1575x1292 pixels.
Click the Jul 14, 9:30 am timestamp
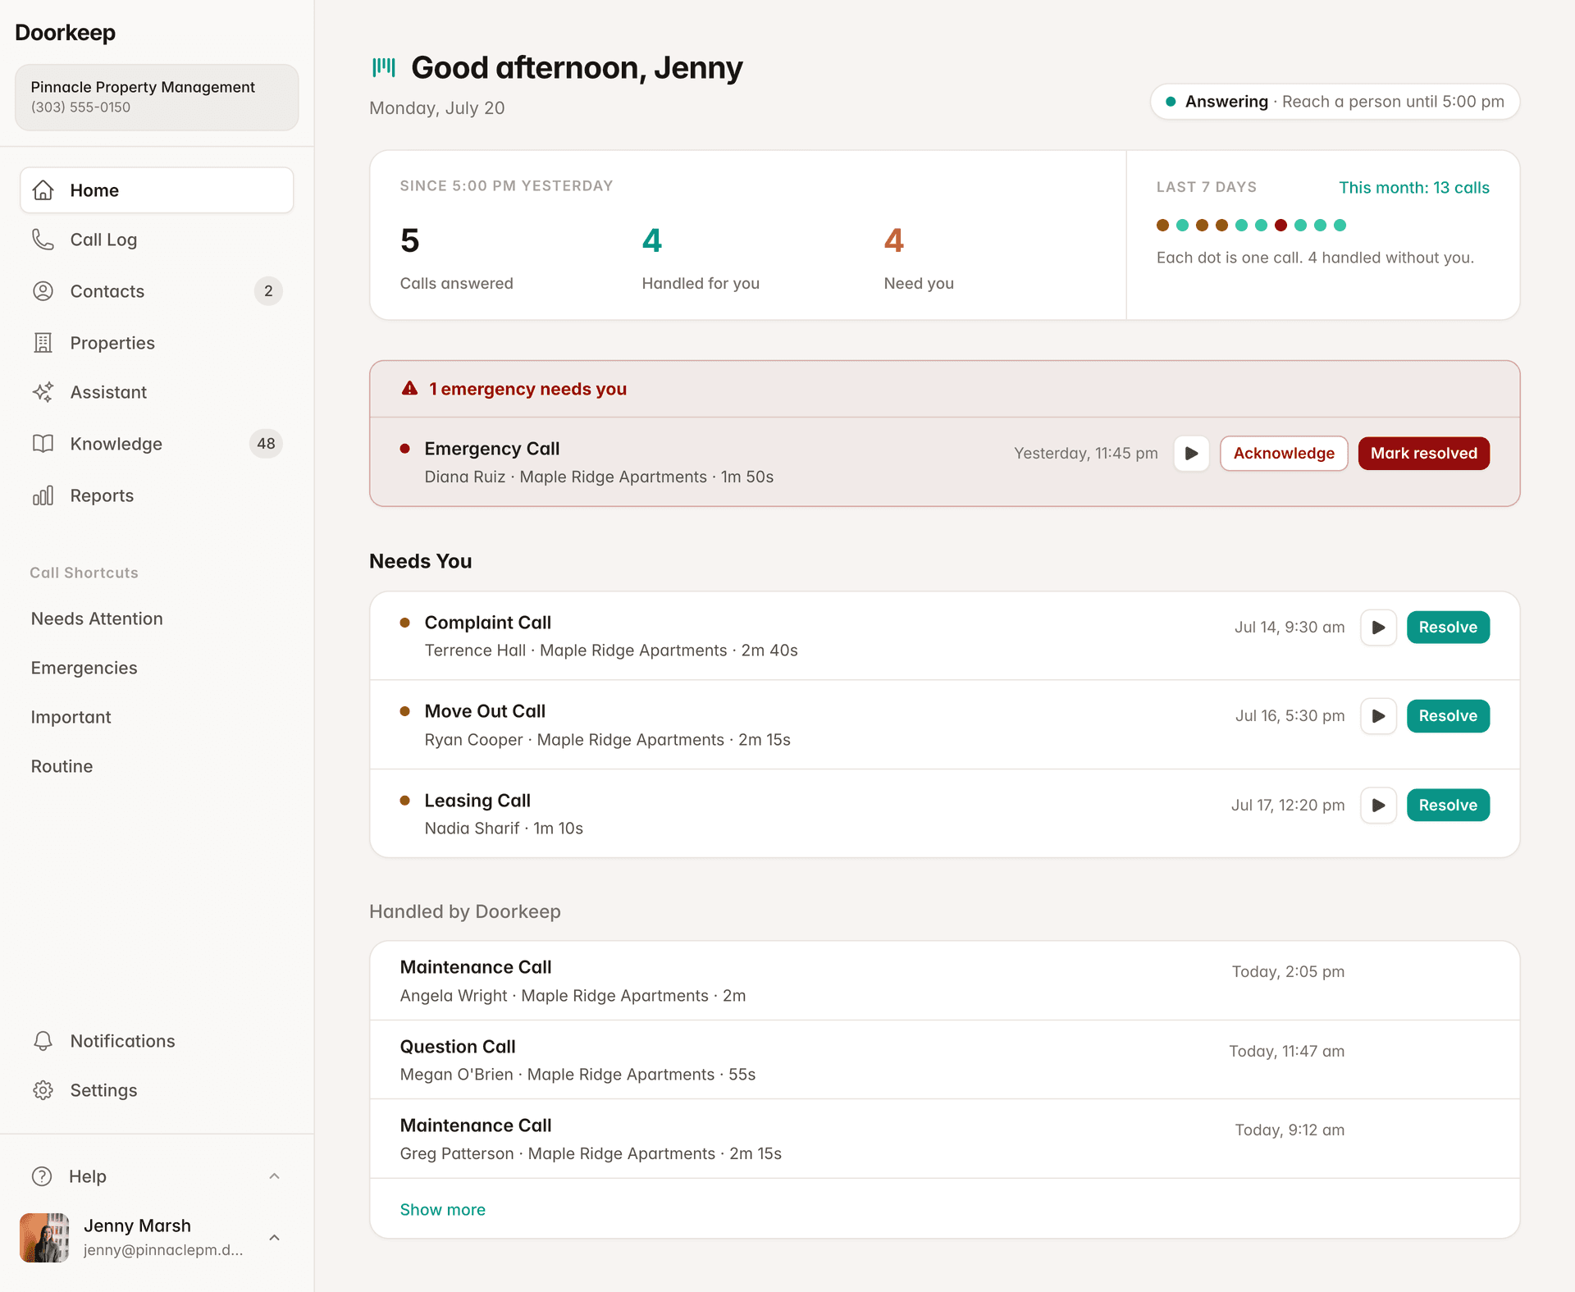tap(1290, 628)
